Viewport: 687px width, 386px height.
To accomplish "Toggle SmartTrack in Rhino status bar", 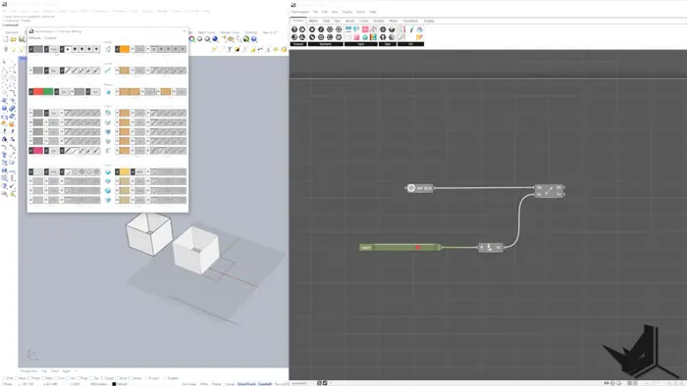I will pos(246,384).
